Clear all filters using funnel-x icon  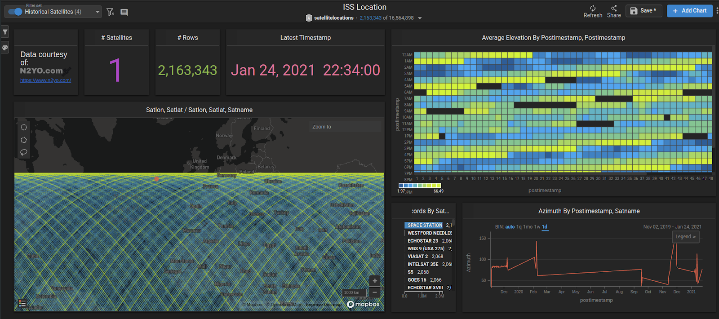click(x=110, y=12)
